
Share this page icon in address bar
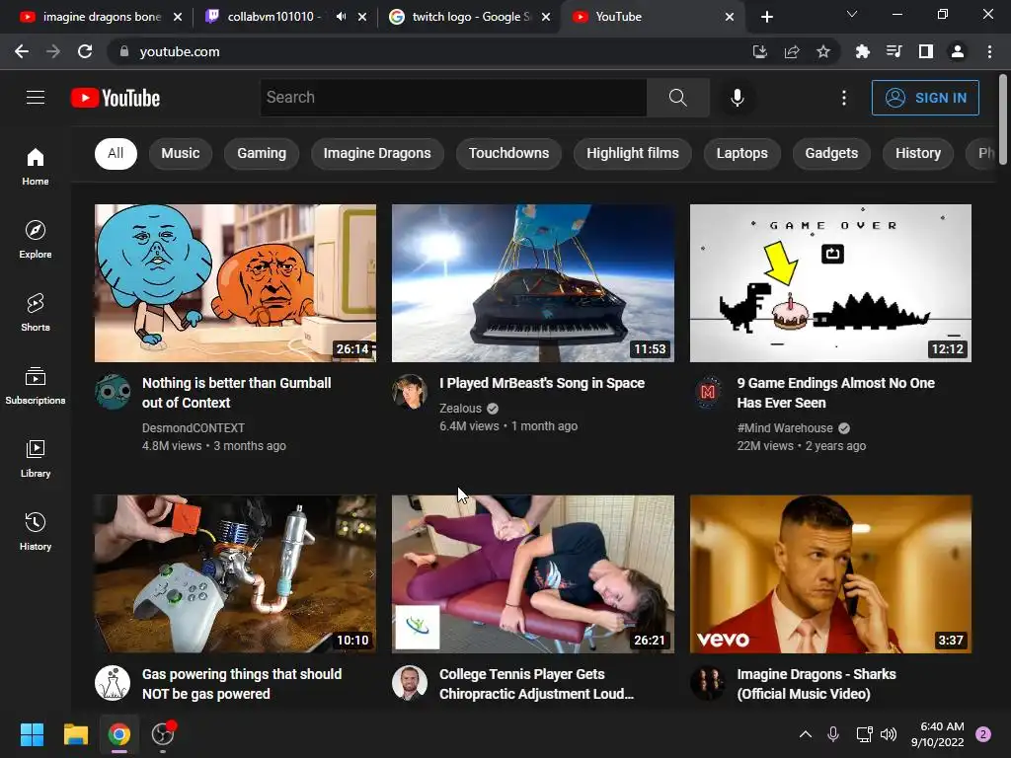tap(792, 51)
